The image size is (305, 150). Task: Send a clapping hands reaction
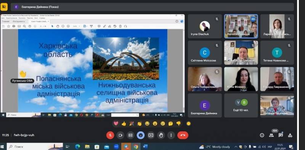pyautogui.click(x=140, y=123)
